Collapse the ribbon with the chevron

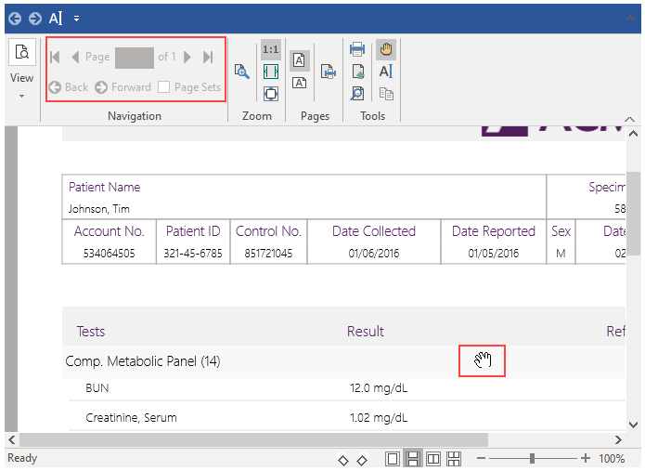629,119
